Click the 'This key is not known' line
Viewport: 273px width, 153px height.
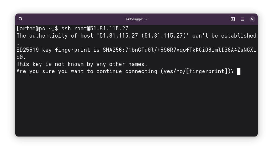[x=82, y=64]
